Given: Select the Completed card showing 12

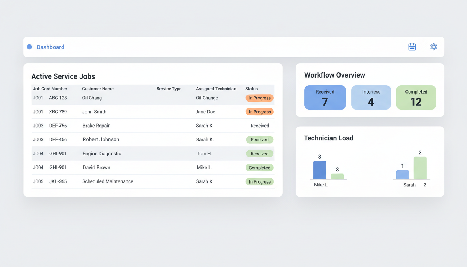Looking at the screenshot, I should [x=416, y=97].
